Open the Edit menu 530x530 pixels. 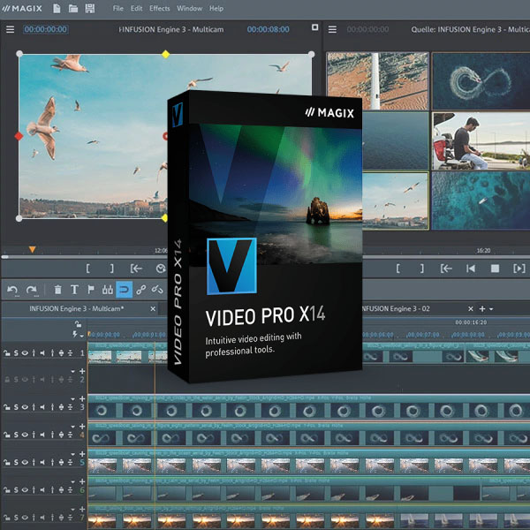[x=137, y=9]
